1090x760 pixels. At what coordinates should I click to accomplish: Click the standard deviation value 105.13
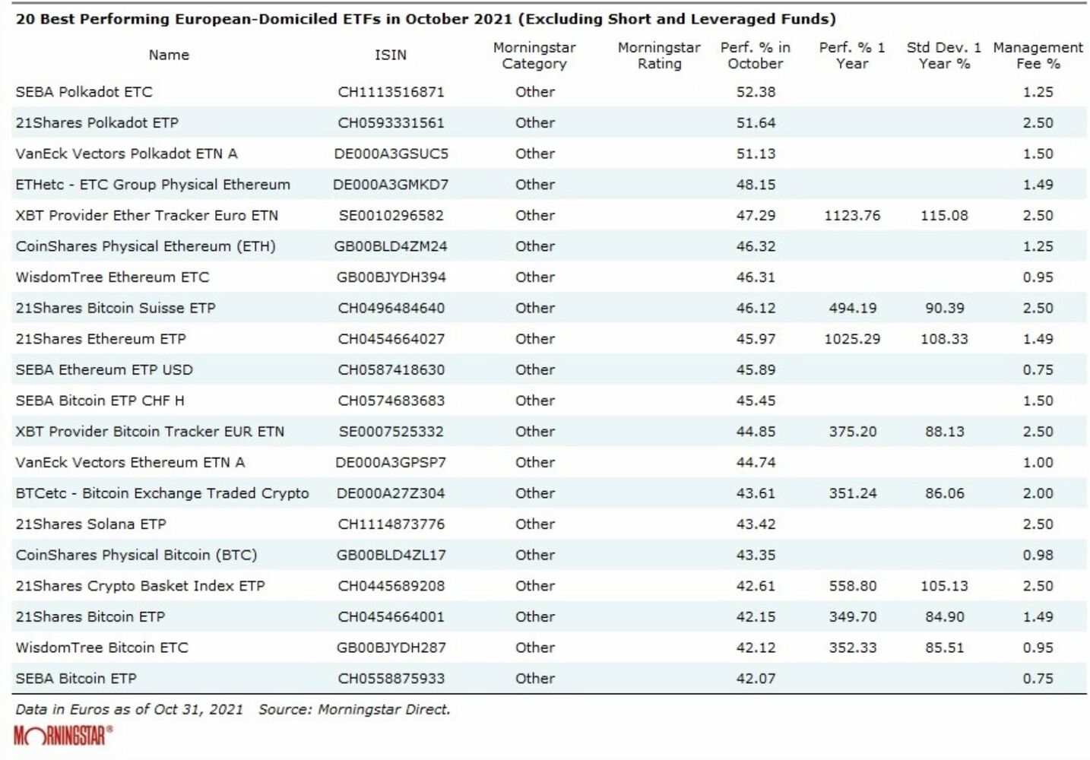(944, 586)
